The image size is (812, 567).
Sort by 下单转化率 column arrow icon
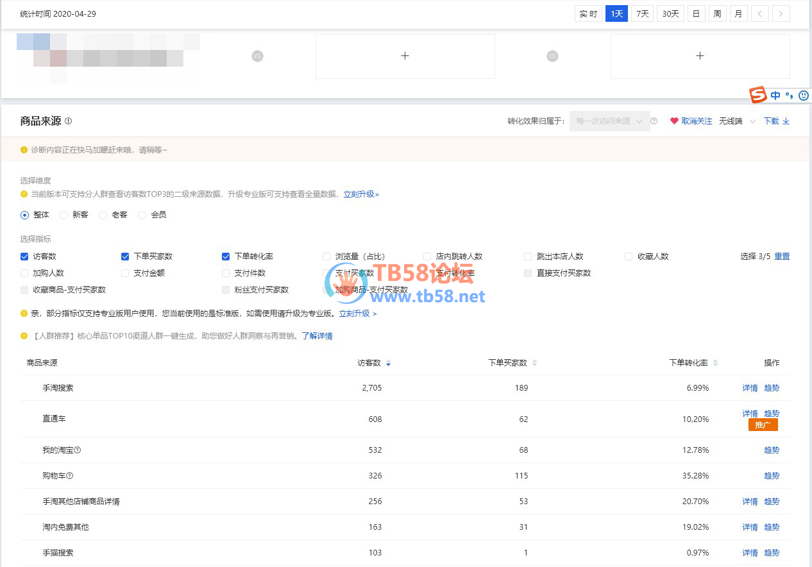(x=716, y=364)
